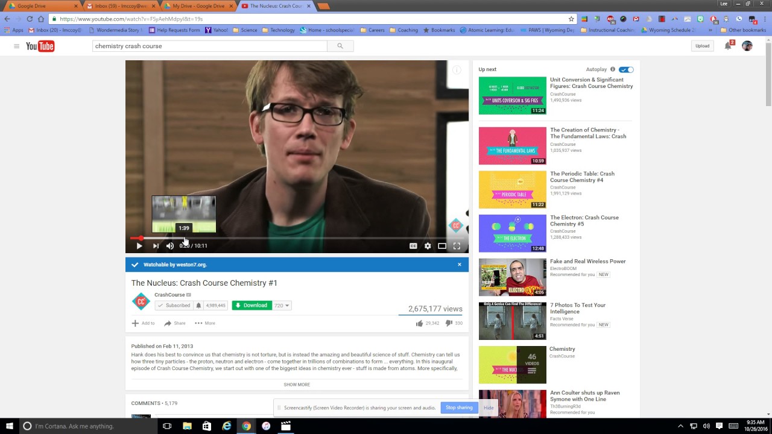Switch to My Drive - Google Drive tab
Screen dimensions: 772x434
pyautogui.click(x=198, y=6)
